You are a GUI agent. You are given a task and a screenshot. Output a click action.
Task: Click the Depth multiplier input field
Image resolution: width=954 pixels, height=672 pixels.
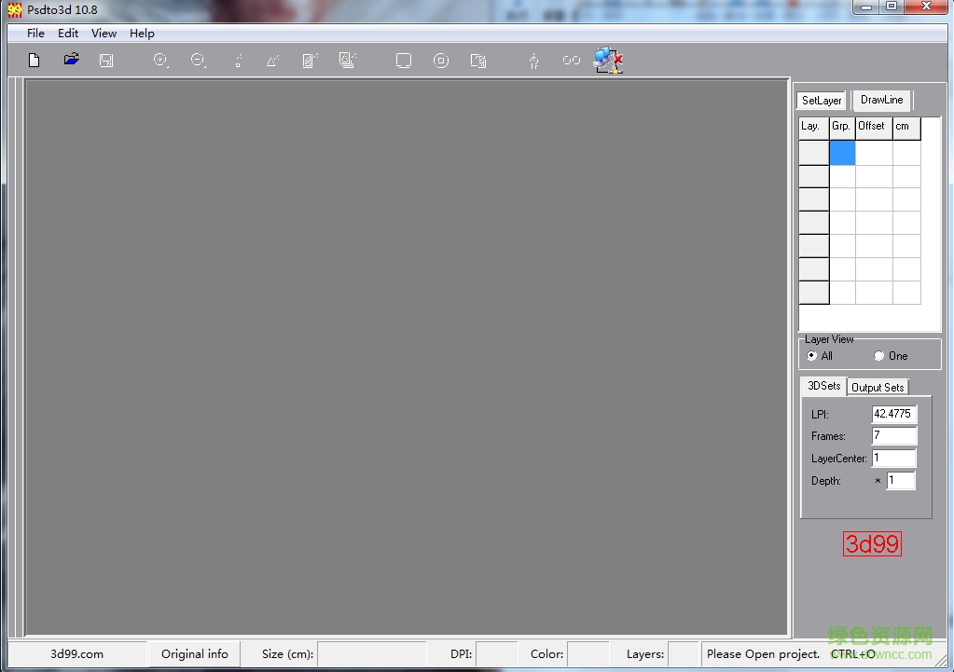[901, 480]
